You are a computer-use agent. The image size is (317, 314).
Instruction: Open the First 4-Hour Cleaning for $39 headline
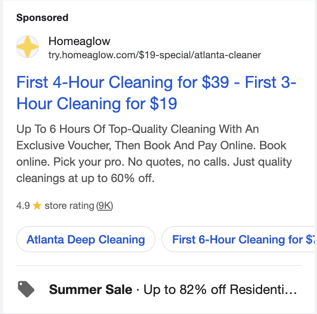point(123,82)
